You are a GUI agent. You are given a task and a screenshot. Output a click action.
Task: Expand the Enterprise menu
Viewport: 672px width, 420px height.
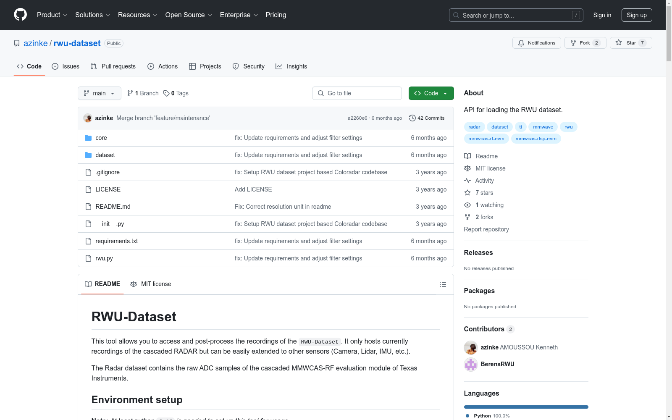coord(239,15)
